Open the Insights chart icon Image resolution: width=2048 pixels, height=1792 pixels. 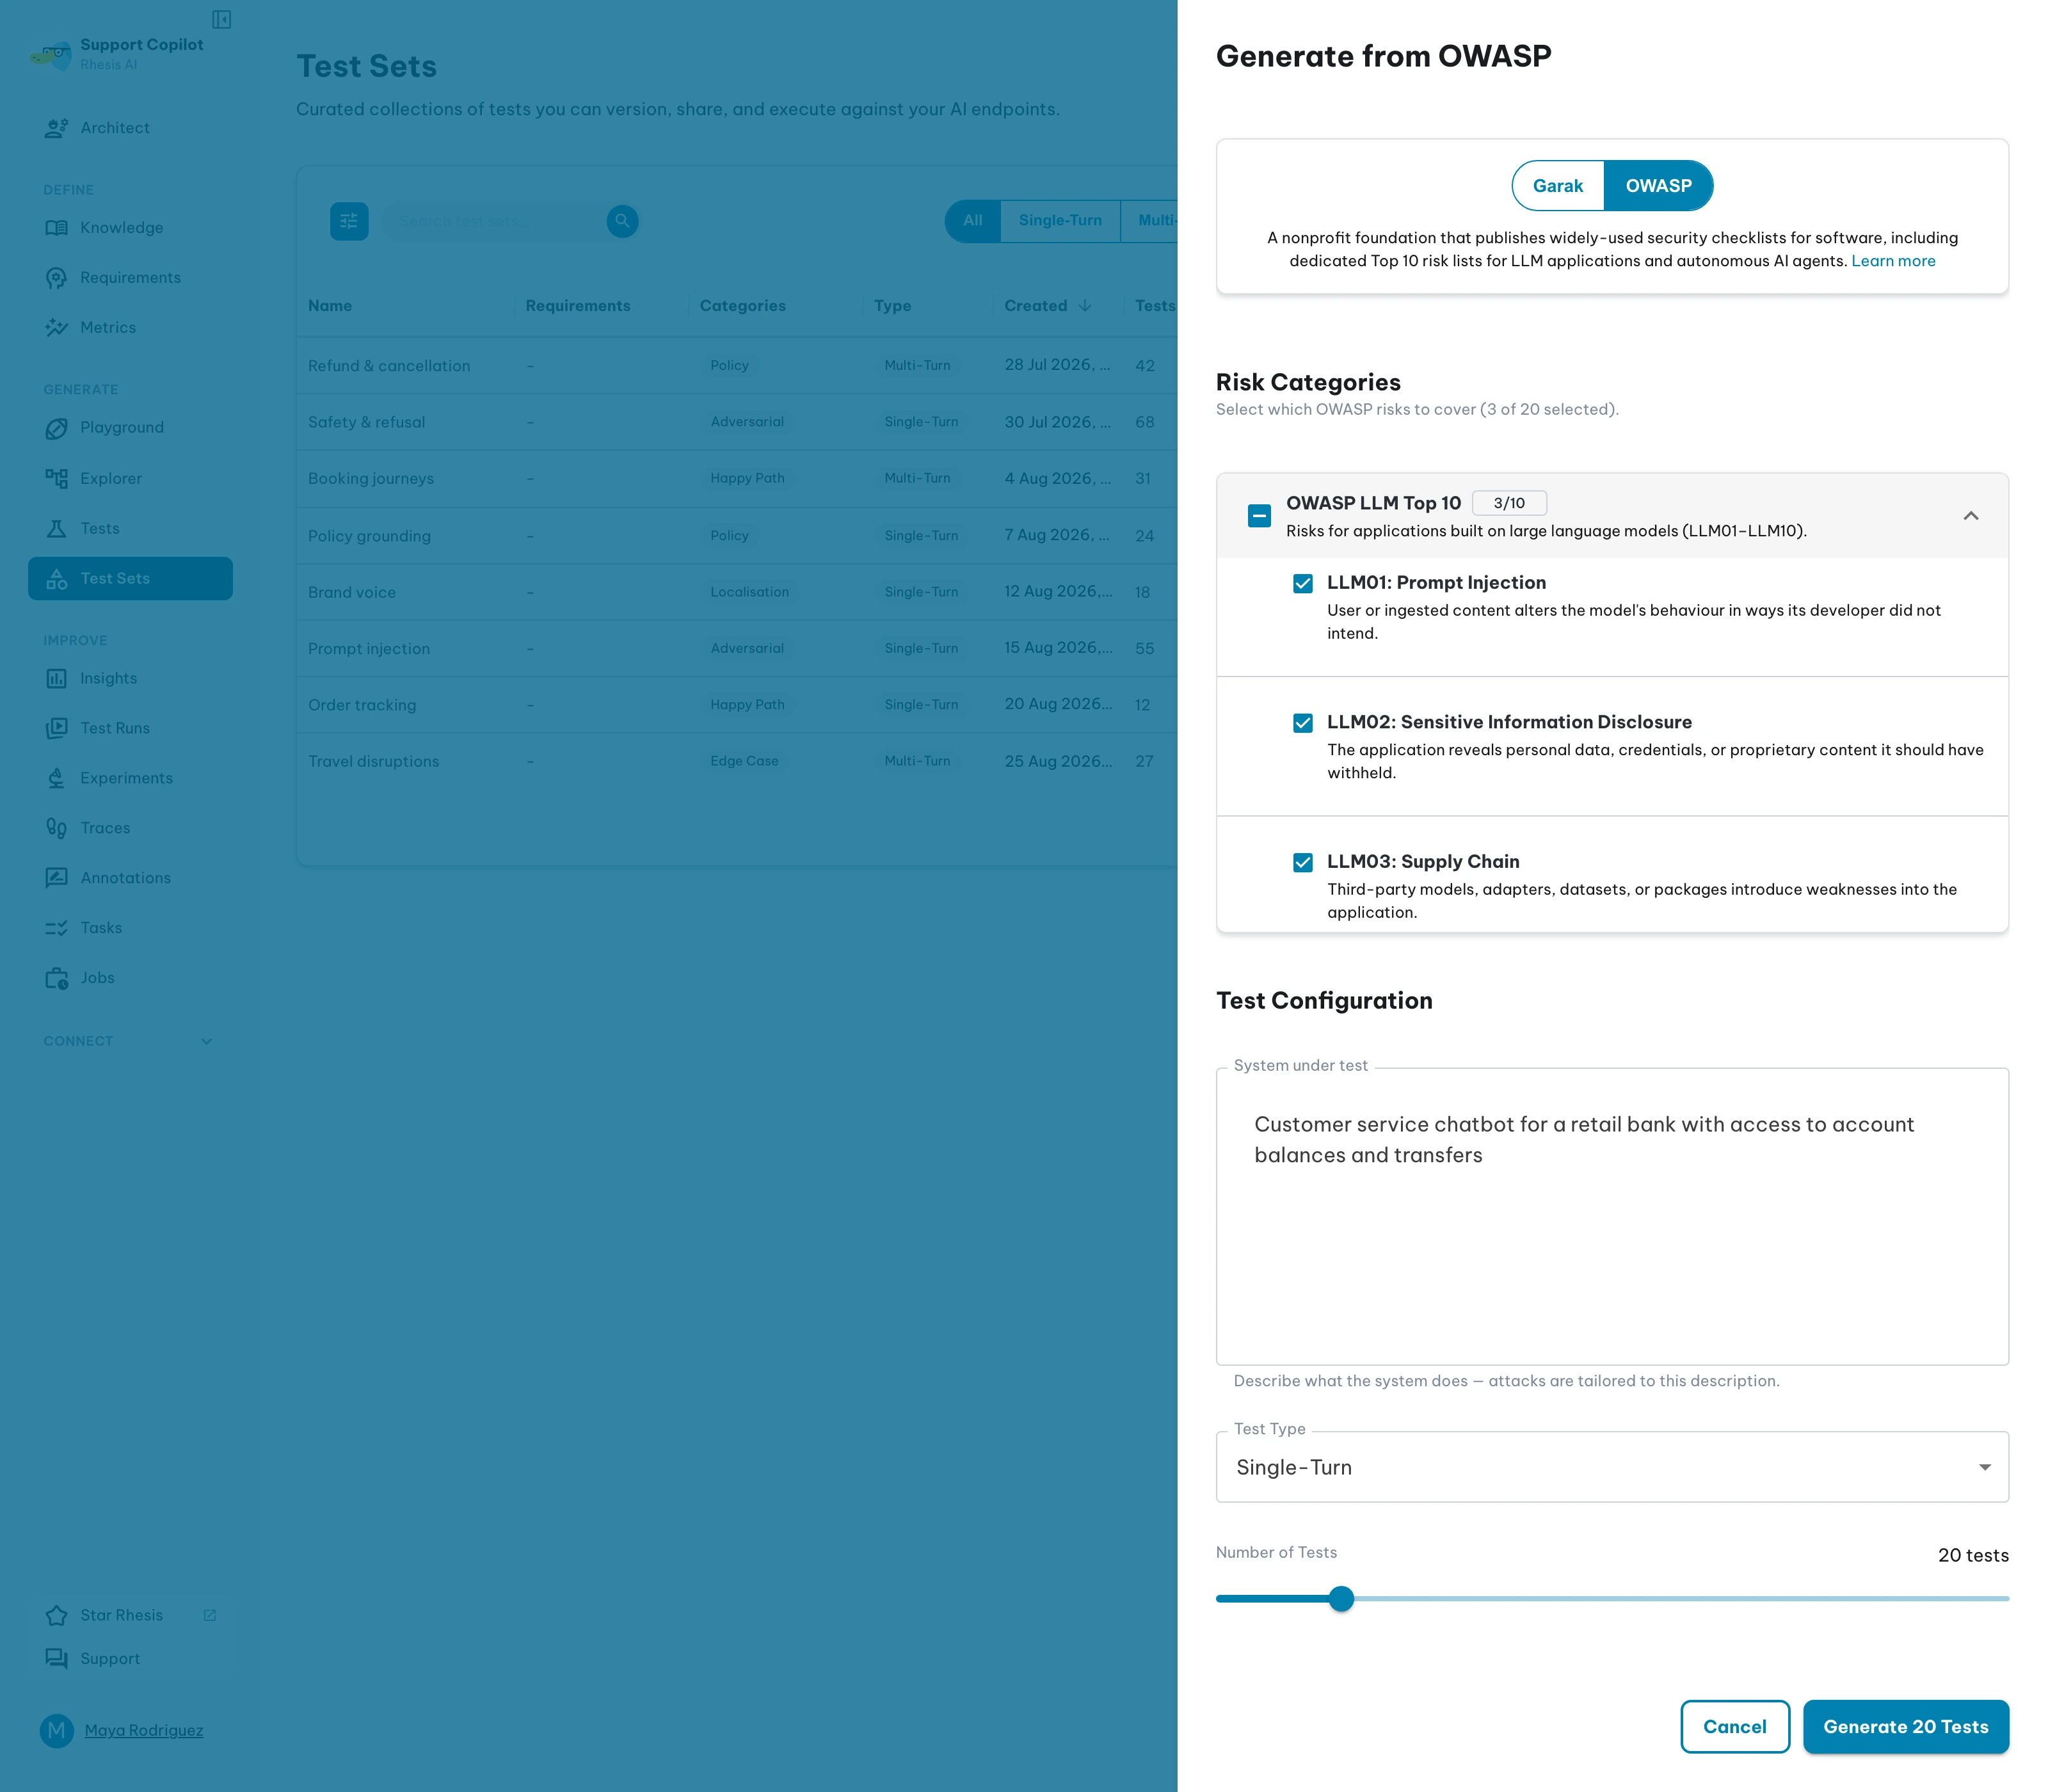pos(56,678)
